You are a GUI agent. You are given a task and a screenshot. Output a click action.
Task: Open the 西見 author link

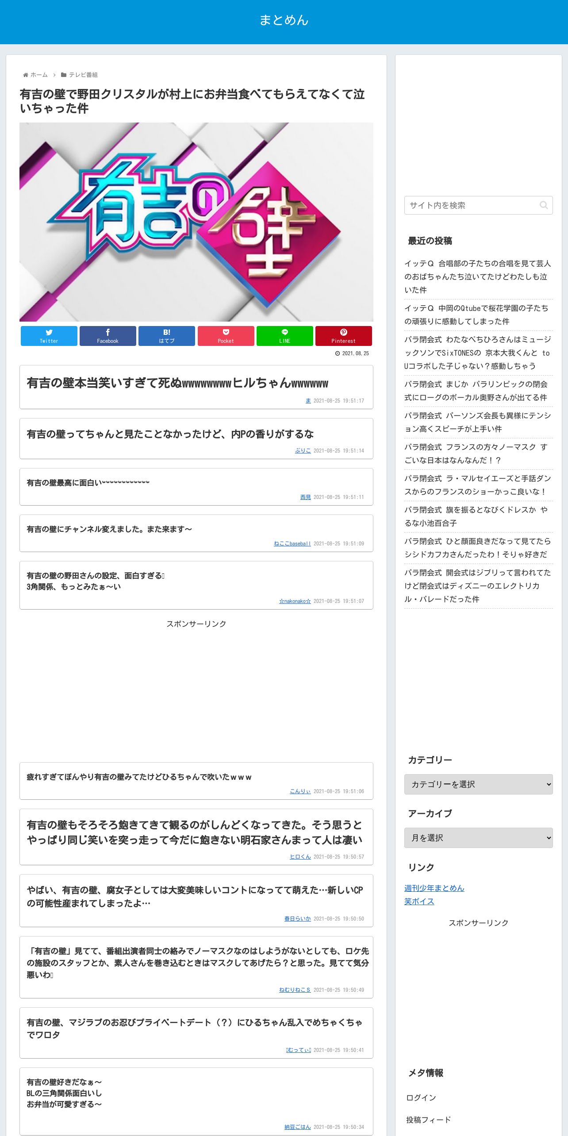click(306, 497)
